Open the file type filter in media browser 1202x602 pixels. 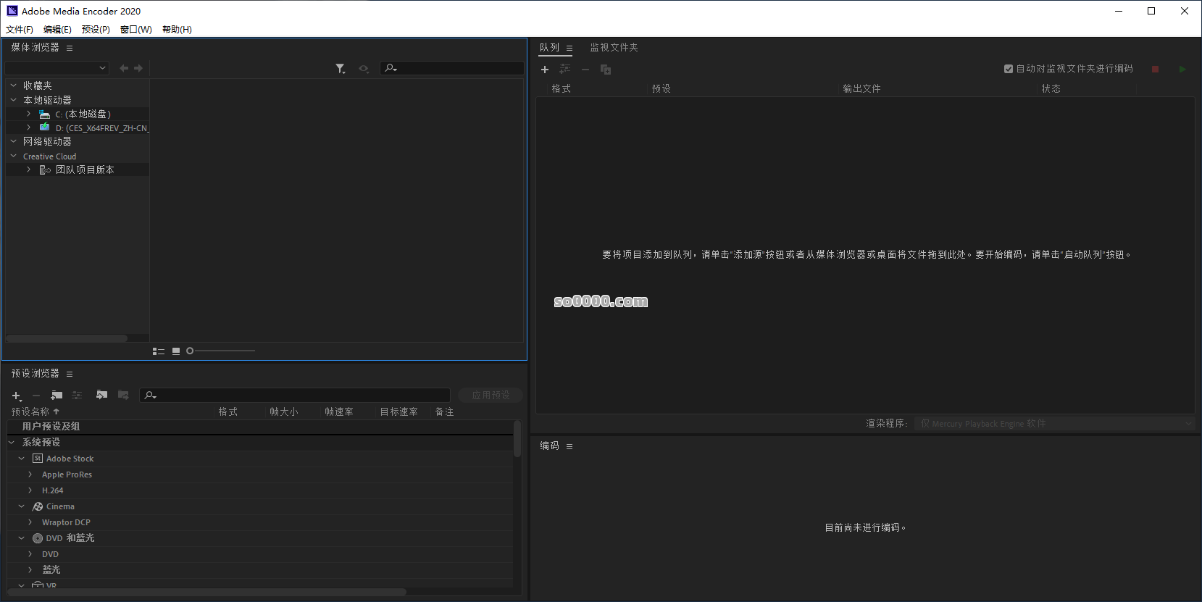coord(341,68)
